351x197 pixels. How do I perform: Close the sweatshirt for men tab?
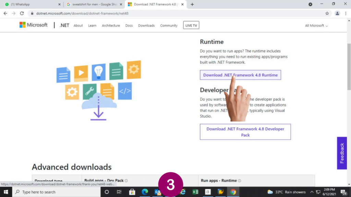tap(121, 4)
